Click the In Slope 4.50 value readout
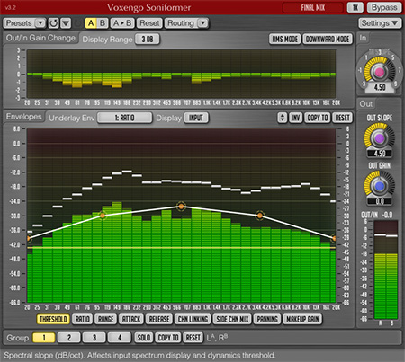 pyautogui.click(x=380, y=87)
